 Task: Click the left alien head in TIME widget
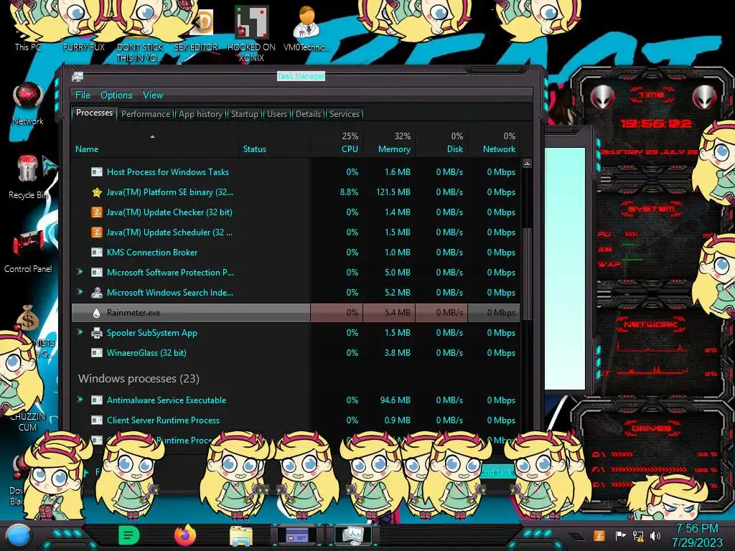603,98
